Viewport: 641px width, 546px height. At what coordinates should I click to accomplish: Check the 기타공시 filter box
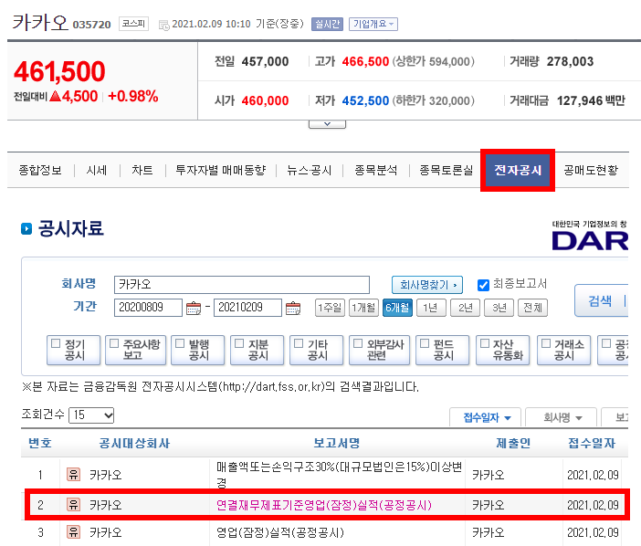299,343
